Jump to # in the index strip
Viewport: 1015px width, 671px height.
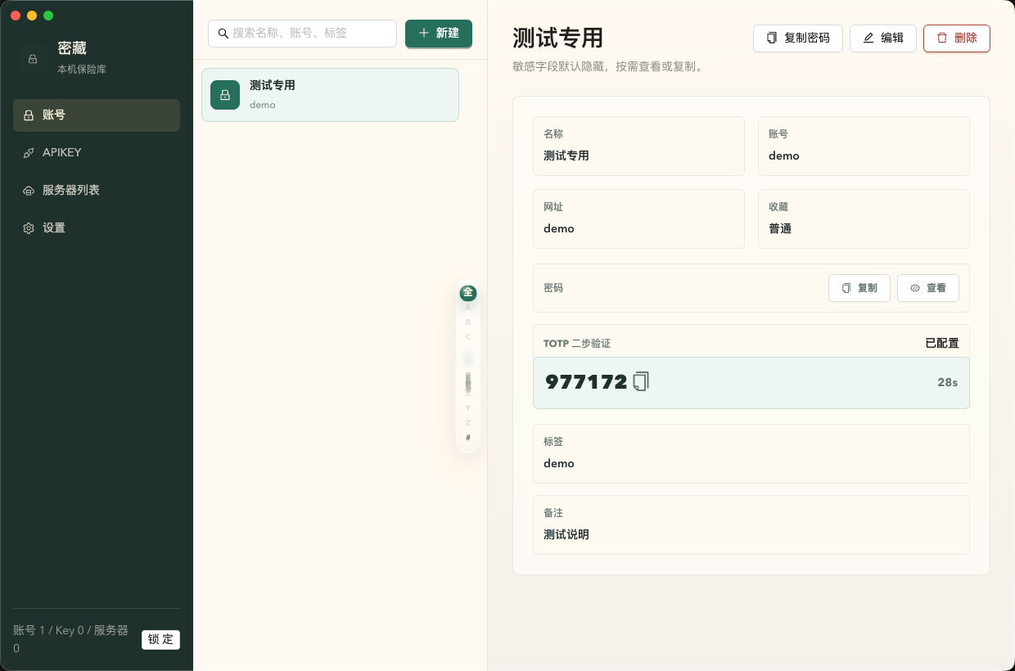(x=468, y=437)
